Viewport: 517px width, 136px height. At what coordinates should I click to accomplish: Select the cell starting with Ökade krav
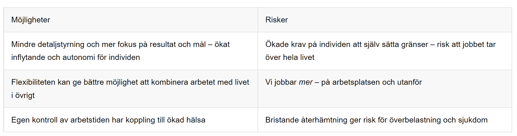pos(385,51)
